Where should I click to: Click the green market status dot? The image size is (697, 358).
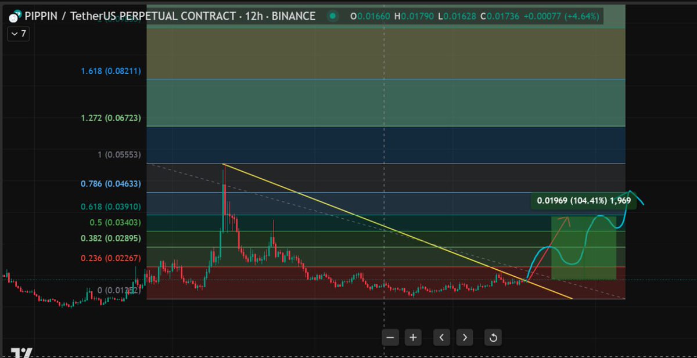(332, 16)
